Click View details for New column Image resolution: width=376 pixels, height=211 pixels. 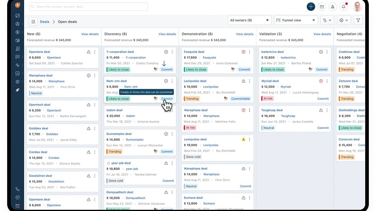point(90,34)
